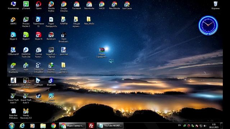Open the PotPlayer shortcut
This screenshot has height=129, width=230.
[38, 82]
